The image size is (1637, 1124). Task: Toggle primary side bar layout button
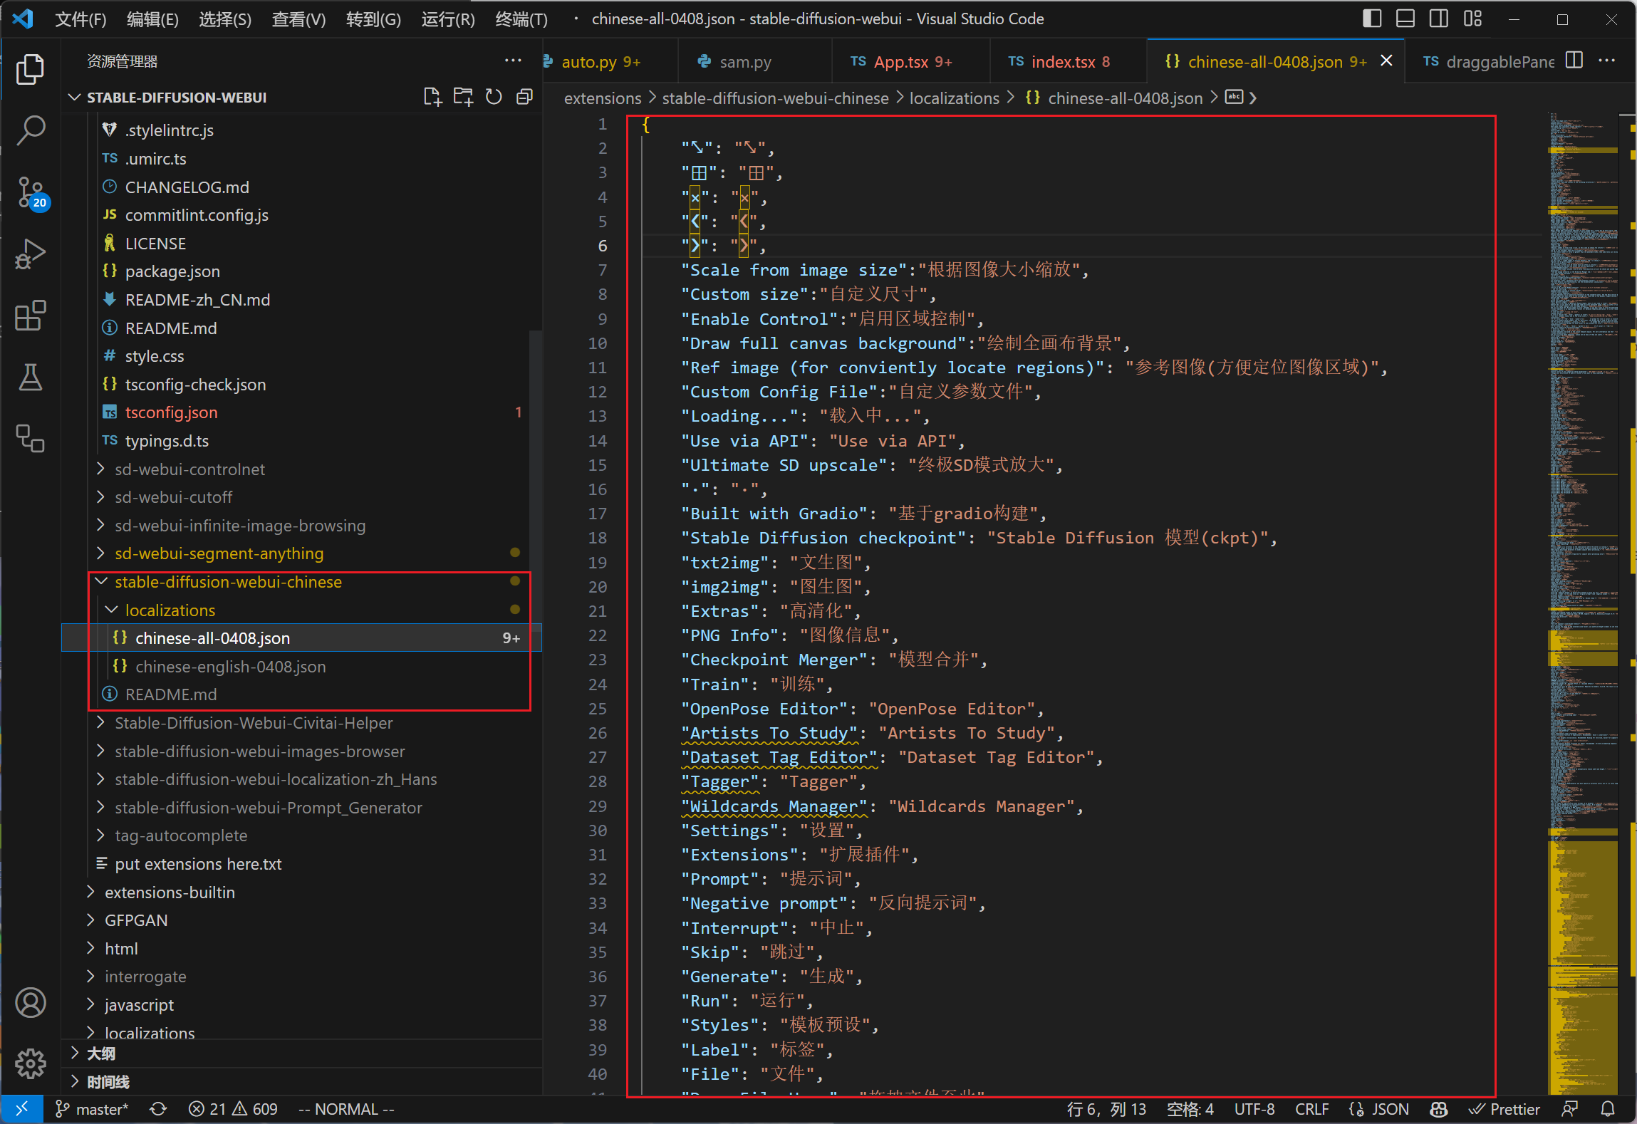pos(1371,19)
